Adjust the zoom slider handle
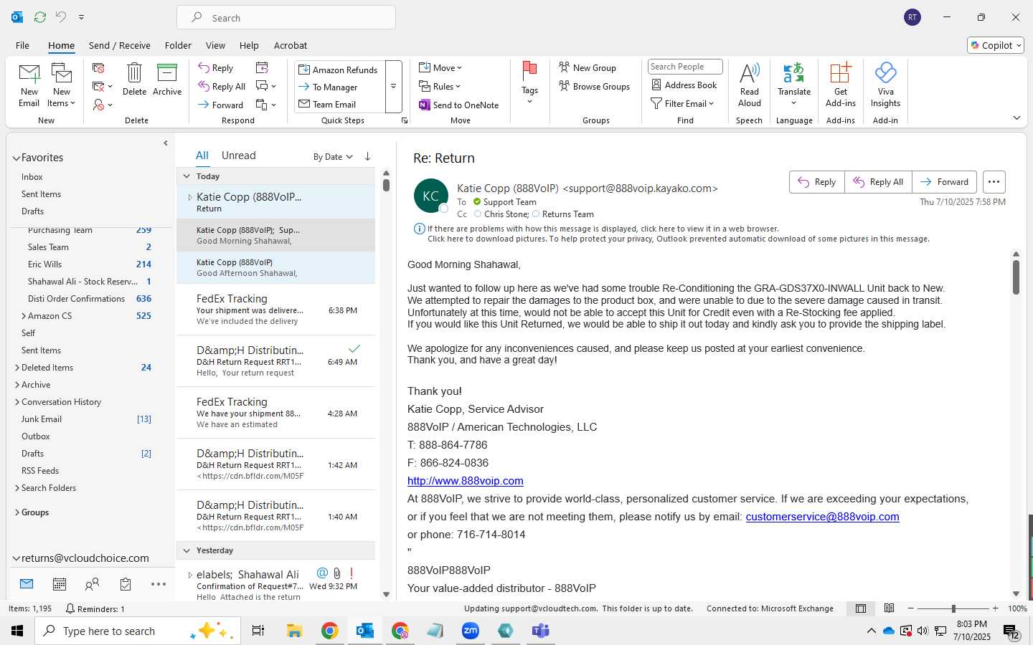 pos(953,608)
